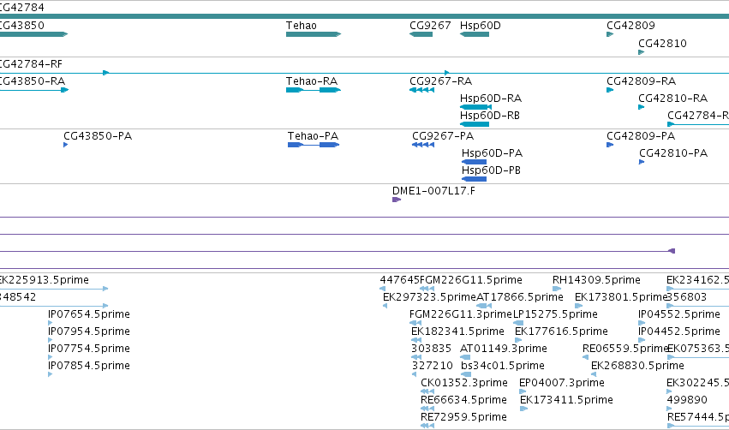729x430 pixels.
Task: Click the IP07854.5prime EST label
Action: (x=89, y=366)
